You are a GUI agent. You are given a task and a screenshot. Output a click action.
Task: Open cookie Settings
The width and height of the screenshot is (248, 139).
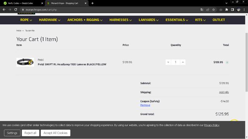[x=12, y=133]
